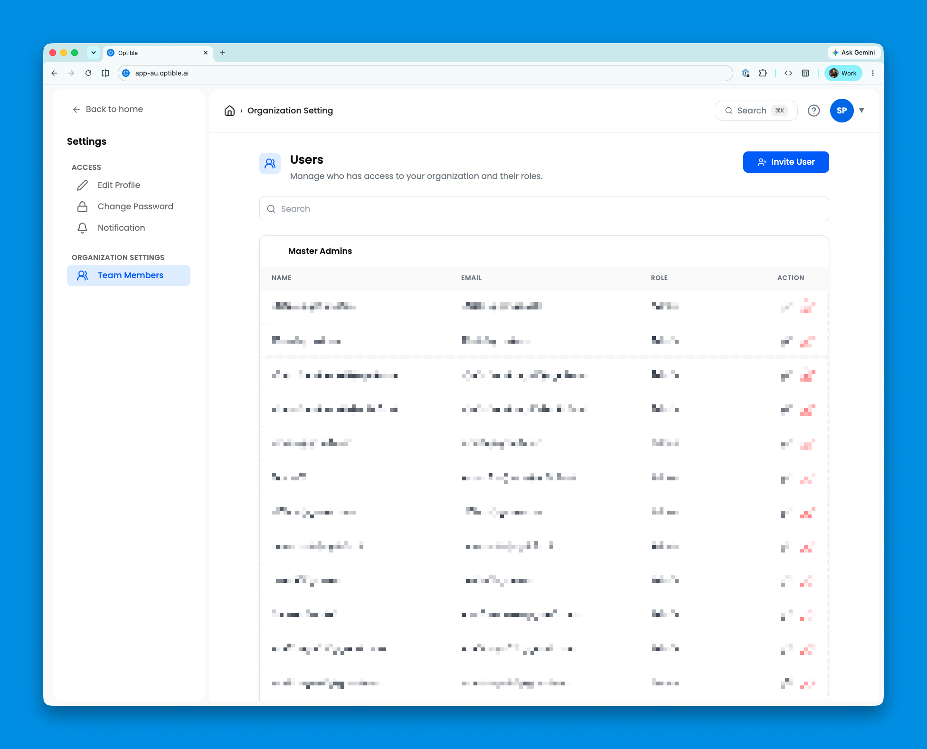Open the tab list chevron dropdown

(x=94, y=53)
